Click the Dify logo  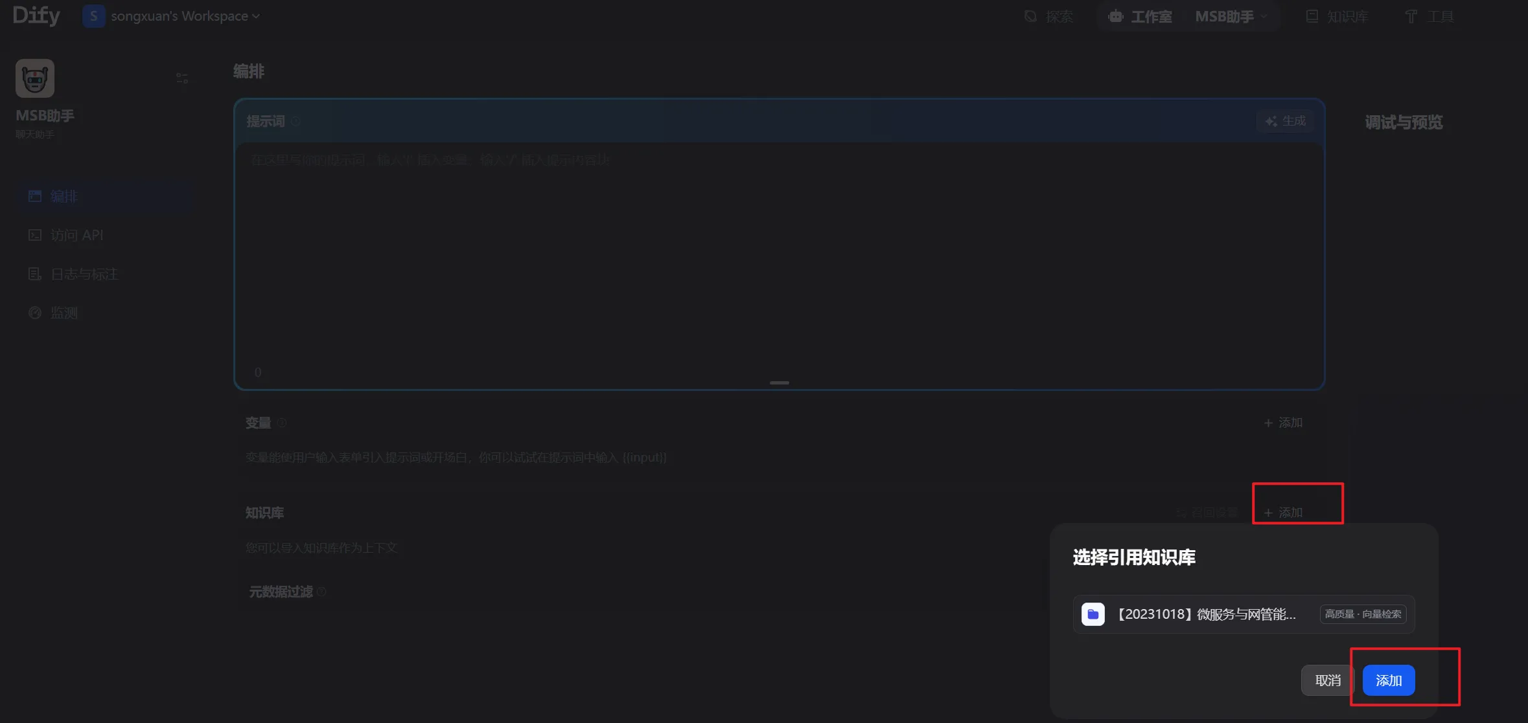tap(36, 16)
